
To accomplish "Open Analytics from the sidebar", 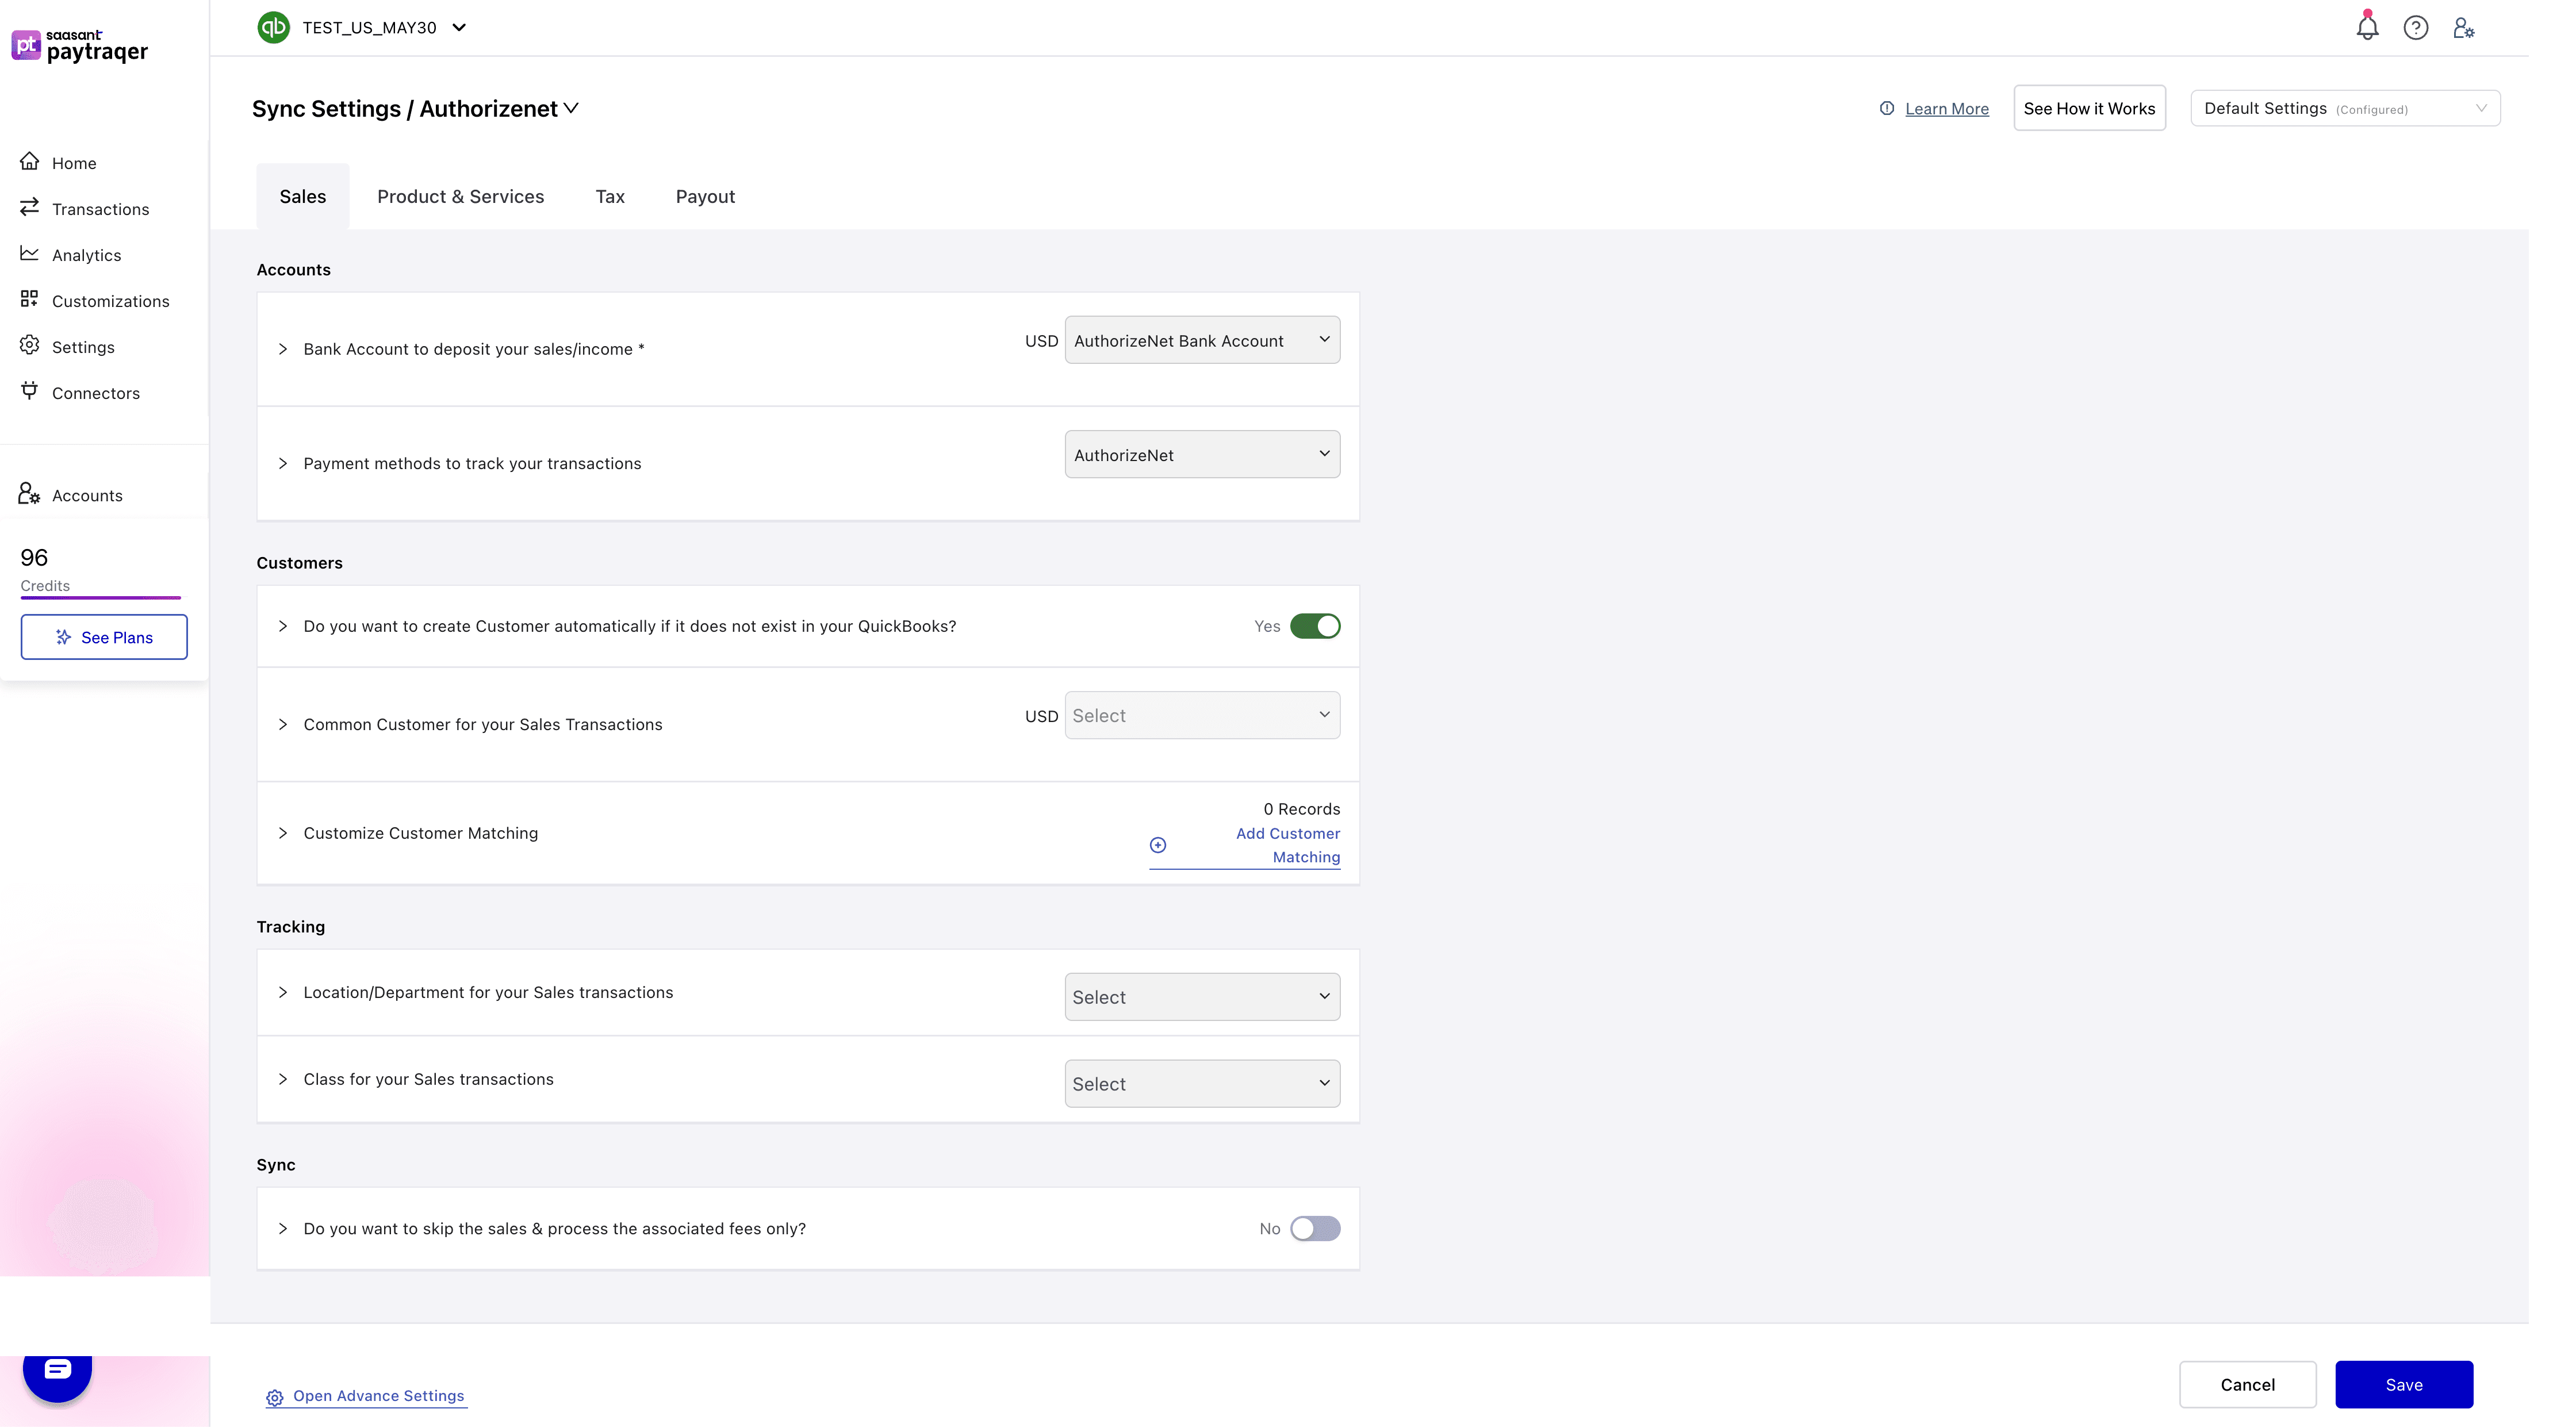I will click(x=87, y=254).
